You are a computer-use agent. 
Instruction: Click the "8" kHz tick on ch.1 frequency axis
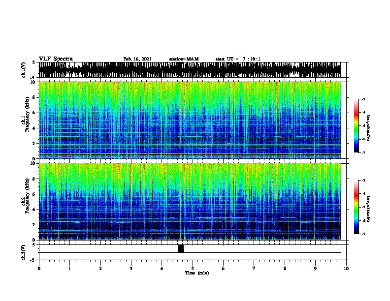(x=34, y=97)
